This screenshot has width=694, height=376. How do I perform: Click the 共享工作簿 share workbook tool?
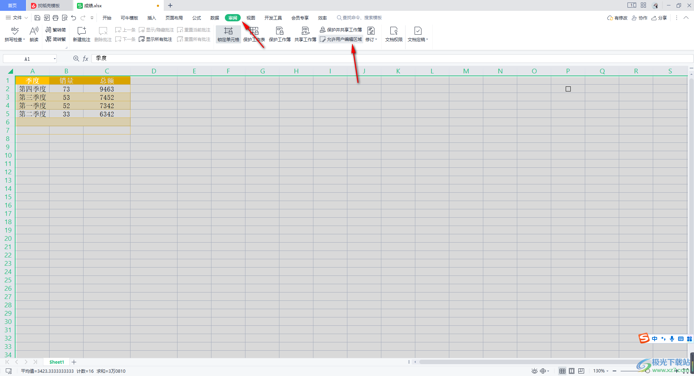click(305, 34)
